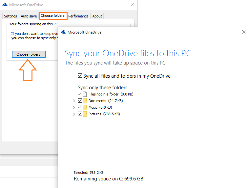Click the Selected: 763.2 KB text

89,173
